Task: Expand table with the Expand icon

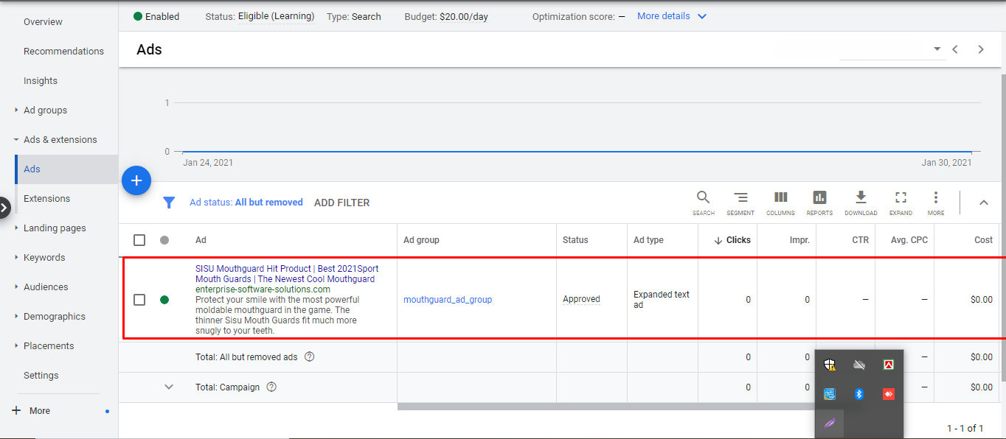Action: coord(901,197)
